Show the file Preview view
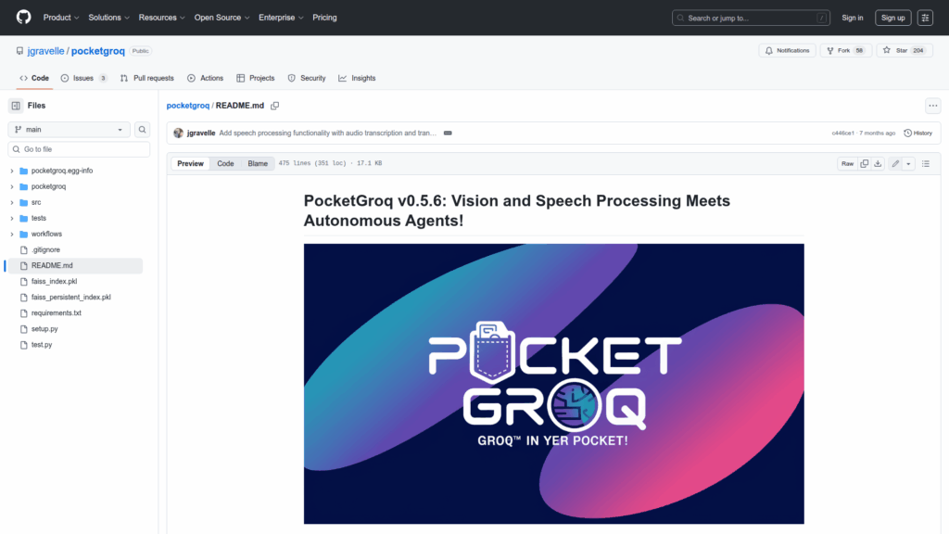 [190, 163]
